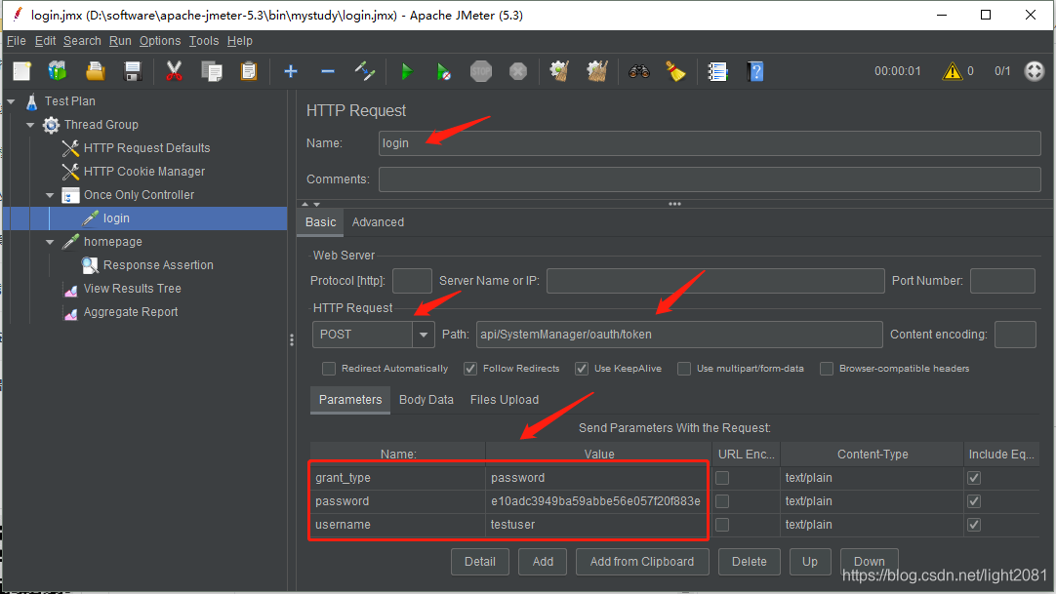This screenshot has height=594, width=1056.
Task: Select the Test Plan flask node
Action: 70,100
